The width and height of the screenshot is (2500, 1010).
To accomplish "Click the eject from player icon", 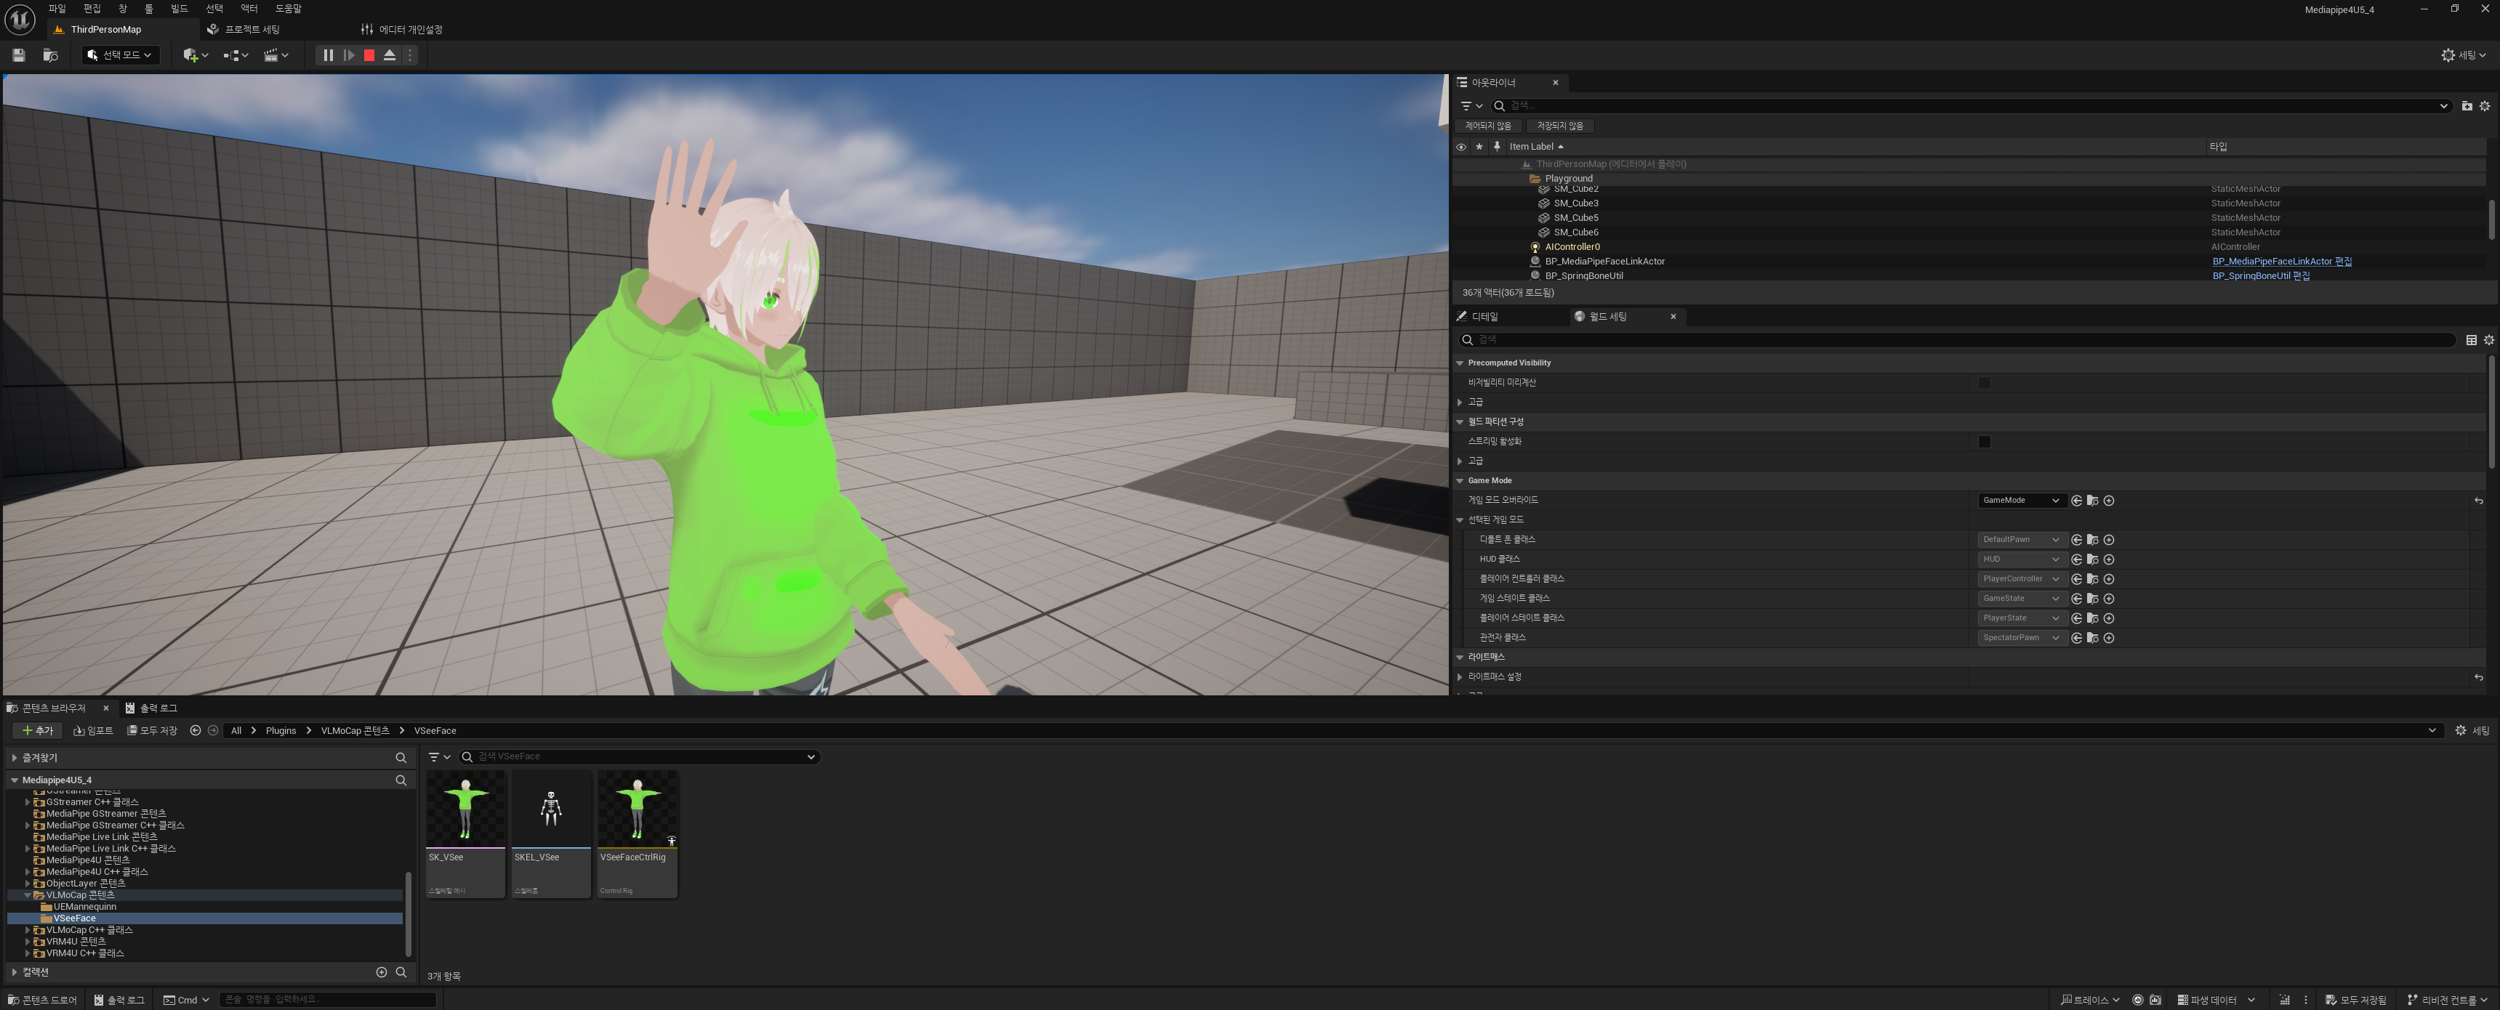I will pos(389,55).
